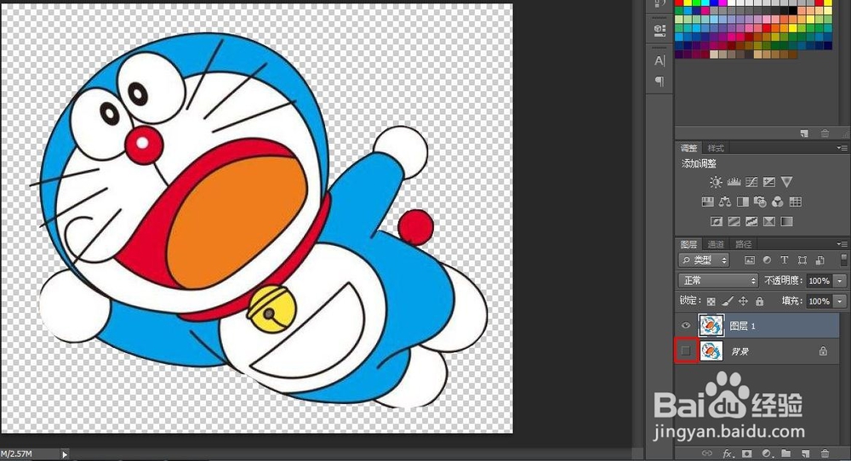
Task: Lock transparent pixels
Action: point(711,301)
